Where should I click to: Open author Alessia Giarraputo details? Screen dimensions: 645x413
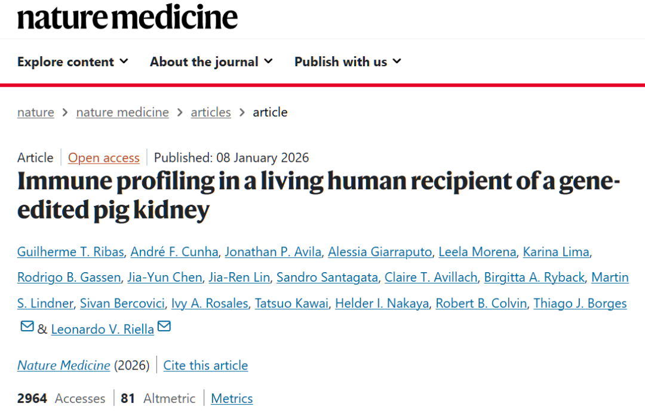pos(380,252)
